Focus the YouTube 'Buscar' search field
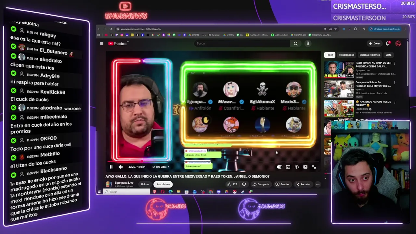Viewport: 416px width, 234px height. pos(242,43)
